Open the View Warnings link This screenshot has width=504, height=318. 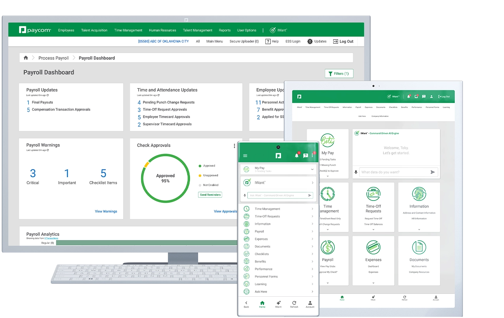[106, 211]
